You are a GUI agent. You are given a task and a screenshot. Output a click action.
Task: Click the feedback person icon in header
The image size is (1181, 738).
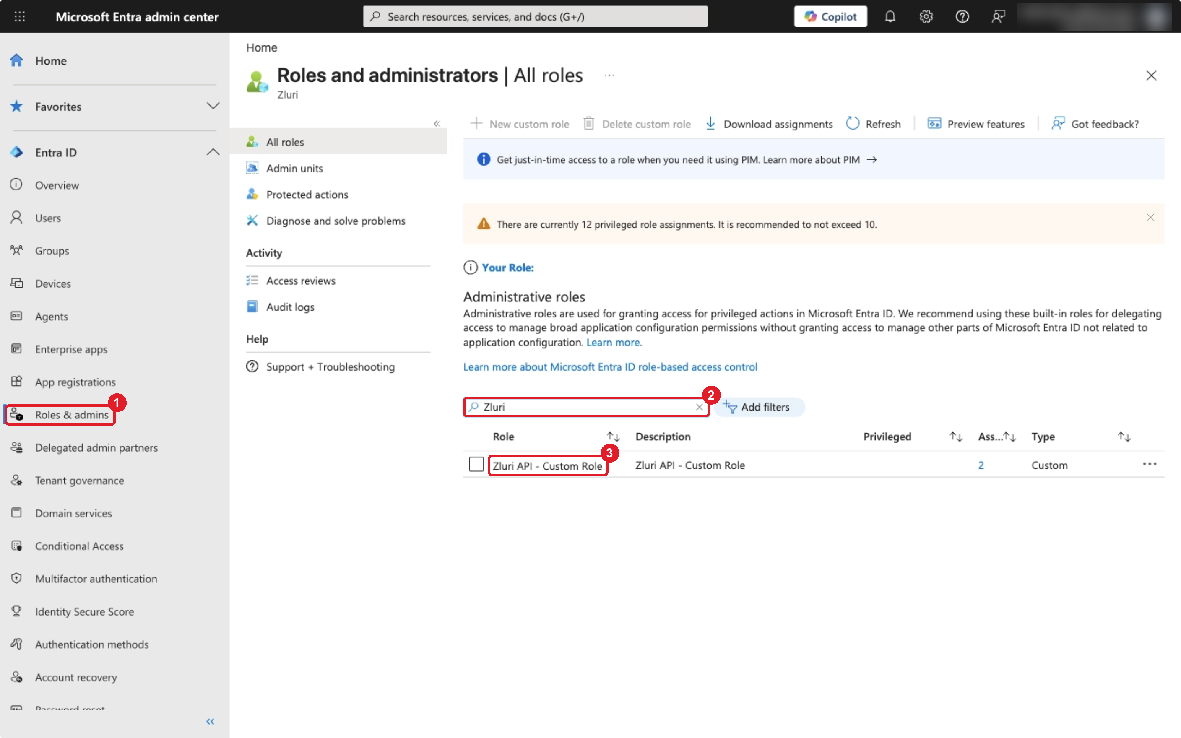pos(998,17)
